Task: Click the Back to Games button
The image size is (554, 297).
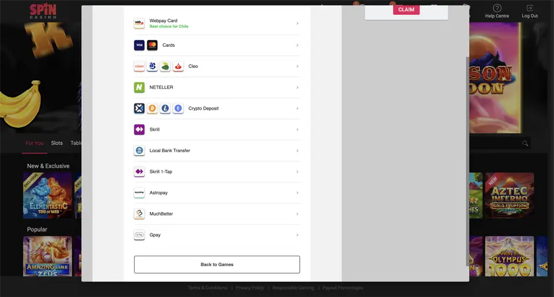Action: coord(217,264)
